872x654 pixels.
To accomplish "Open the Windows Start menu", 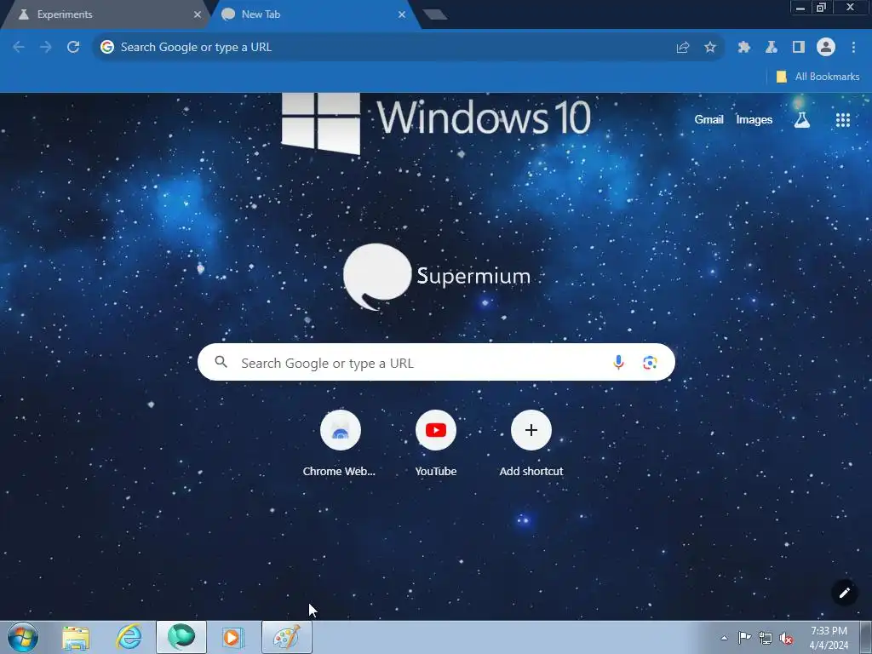I will coord(23,637).
